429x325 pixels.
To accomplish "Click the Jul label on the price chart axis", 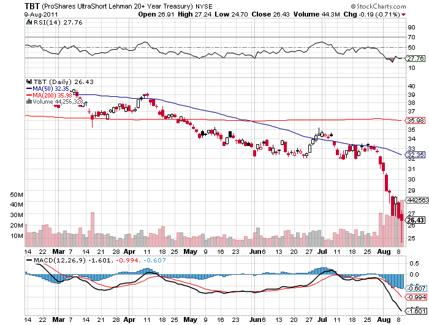I will [x=322, y=251].
